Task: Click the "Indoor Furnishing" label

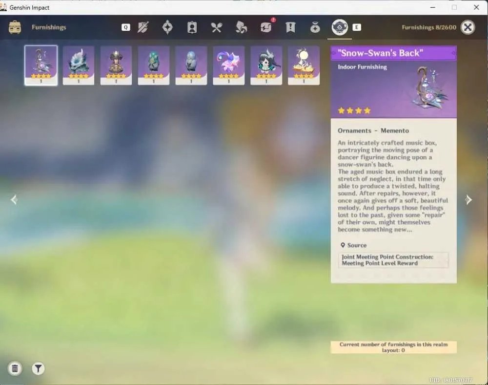Action: pyautogui.click(x=362, y=67)
